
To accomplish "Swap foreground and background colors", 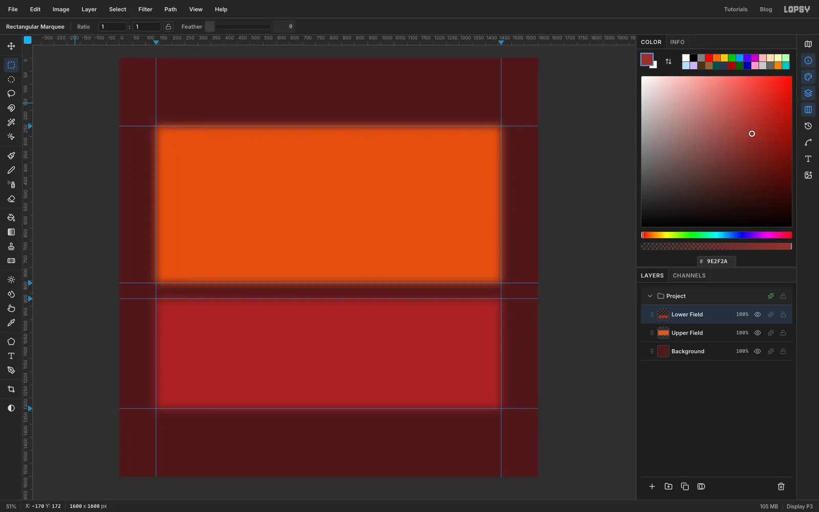I will click(669, 61).
